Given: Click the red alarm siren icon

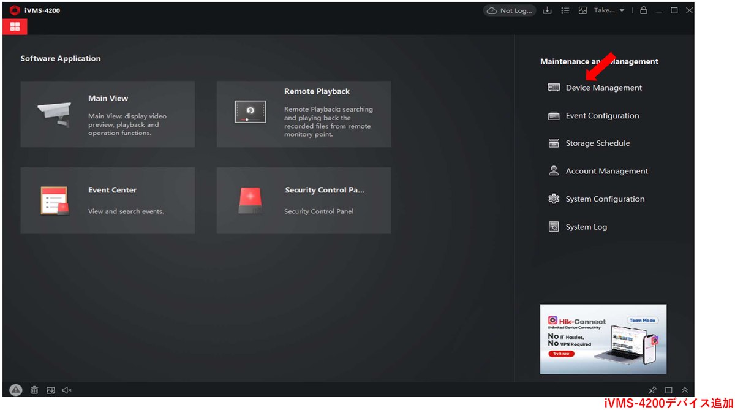Looking at the screenshot, I should 250,200.
